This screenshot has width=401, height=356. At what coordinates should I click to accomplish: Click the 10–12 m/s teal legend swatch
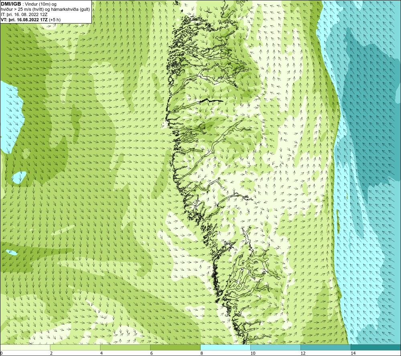click(276, 347)
